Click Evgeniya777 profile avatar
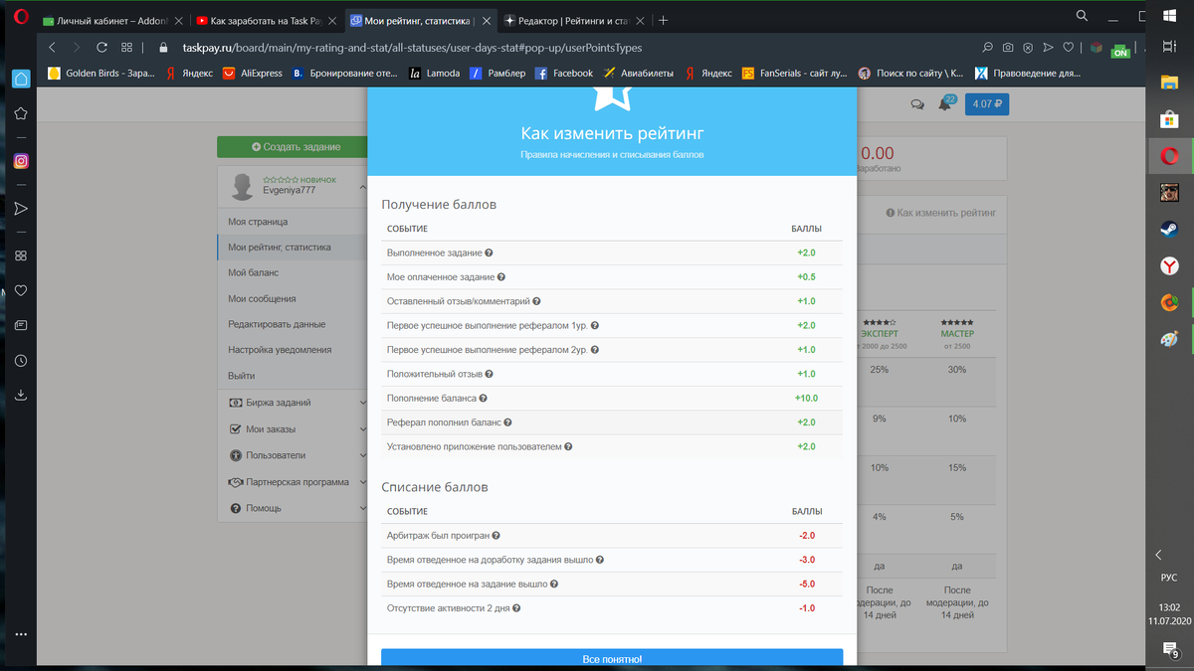Image resolution: width=1194 pixels, height=671 pixels. tap(242, 186)
